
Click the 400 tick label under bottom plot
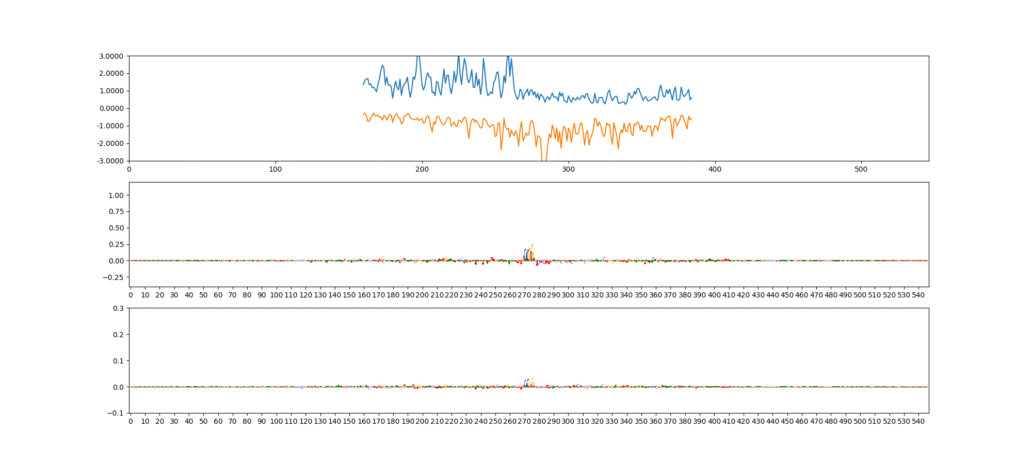click(x=714, y=421)
